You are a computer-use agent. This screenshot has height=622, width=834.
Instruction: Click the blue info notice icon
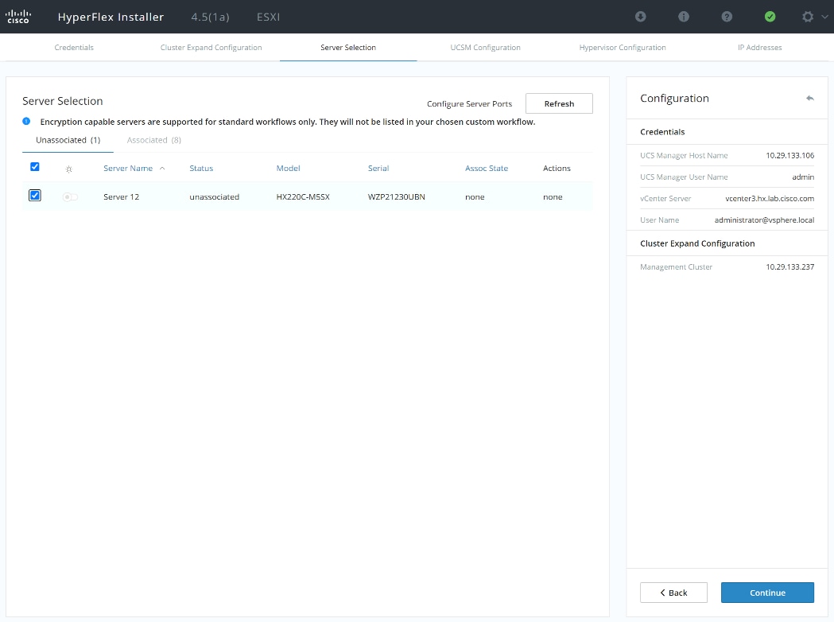pos(26,122)
